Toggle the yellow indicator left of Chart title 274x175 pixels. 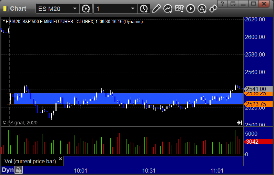pyautogui.click(x=4, y=9)
